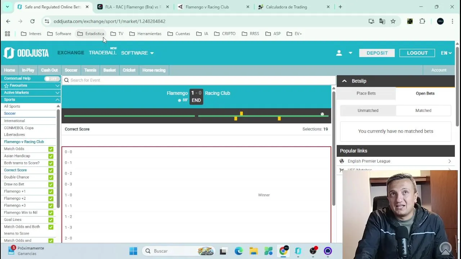The width and height of the screenshot is (461, 259).
Task: Open the user account icon
Action: (x=339, y=53)
